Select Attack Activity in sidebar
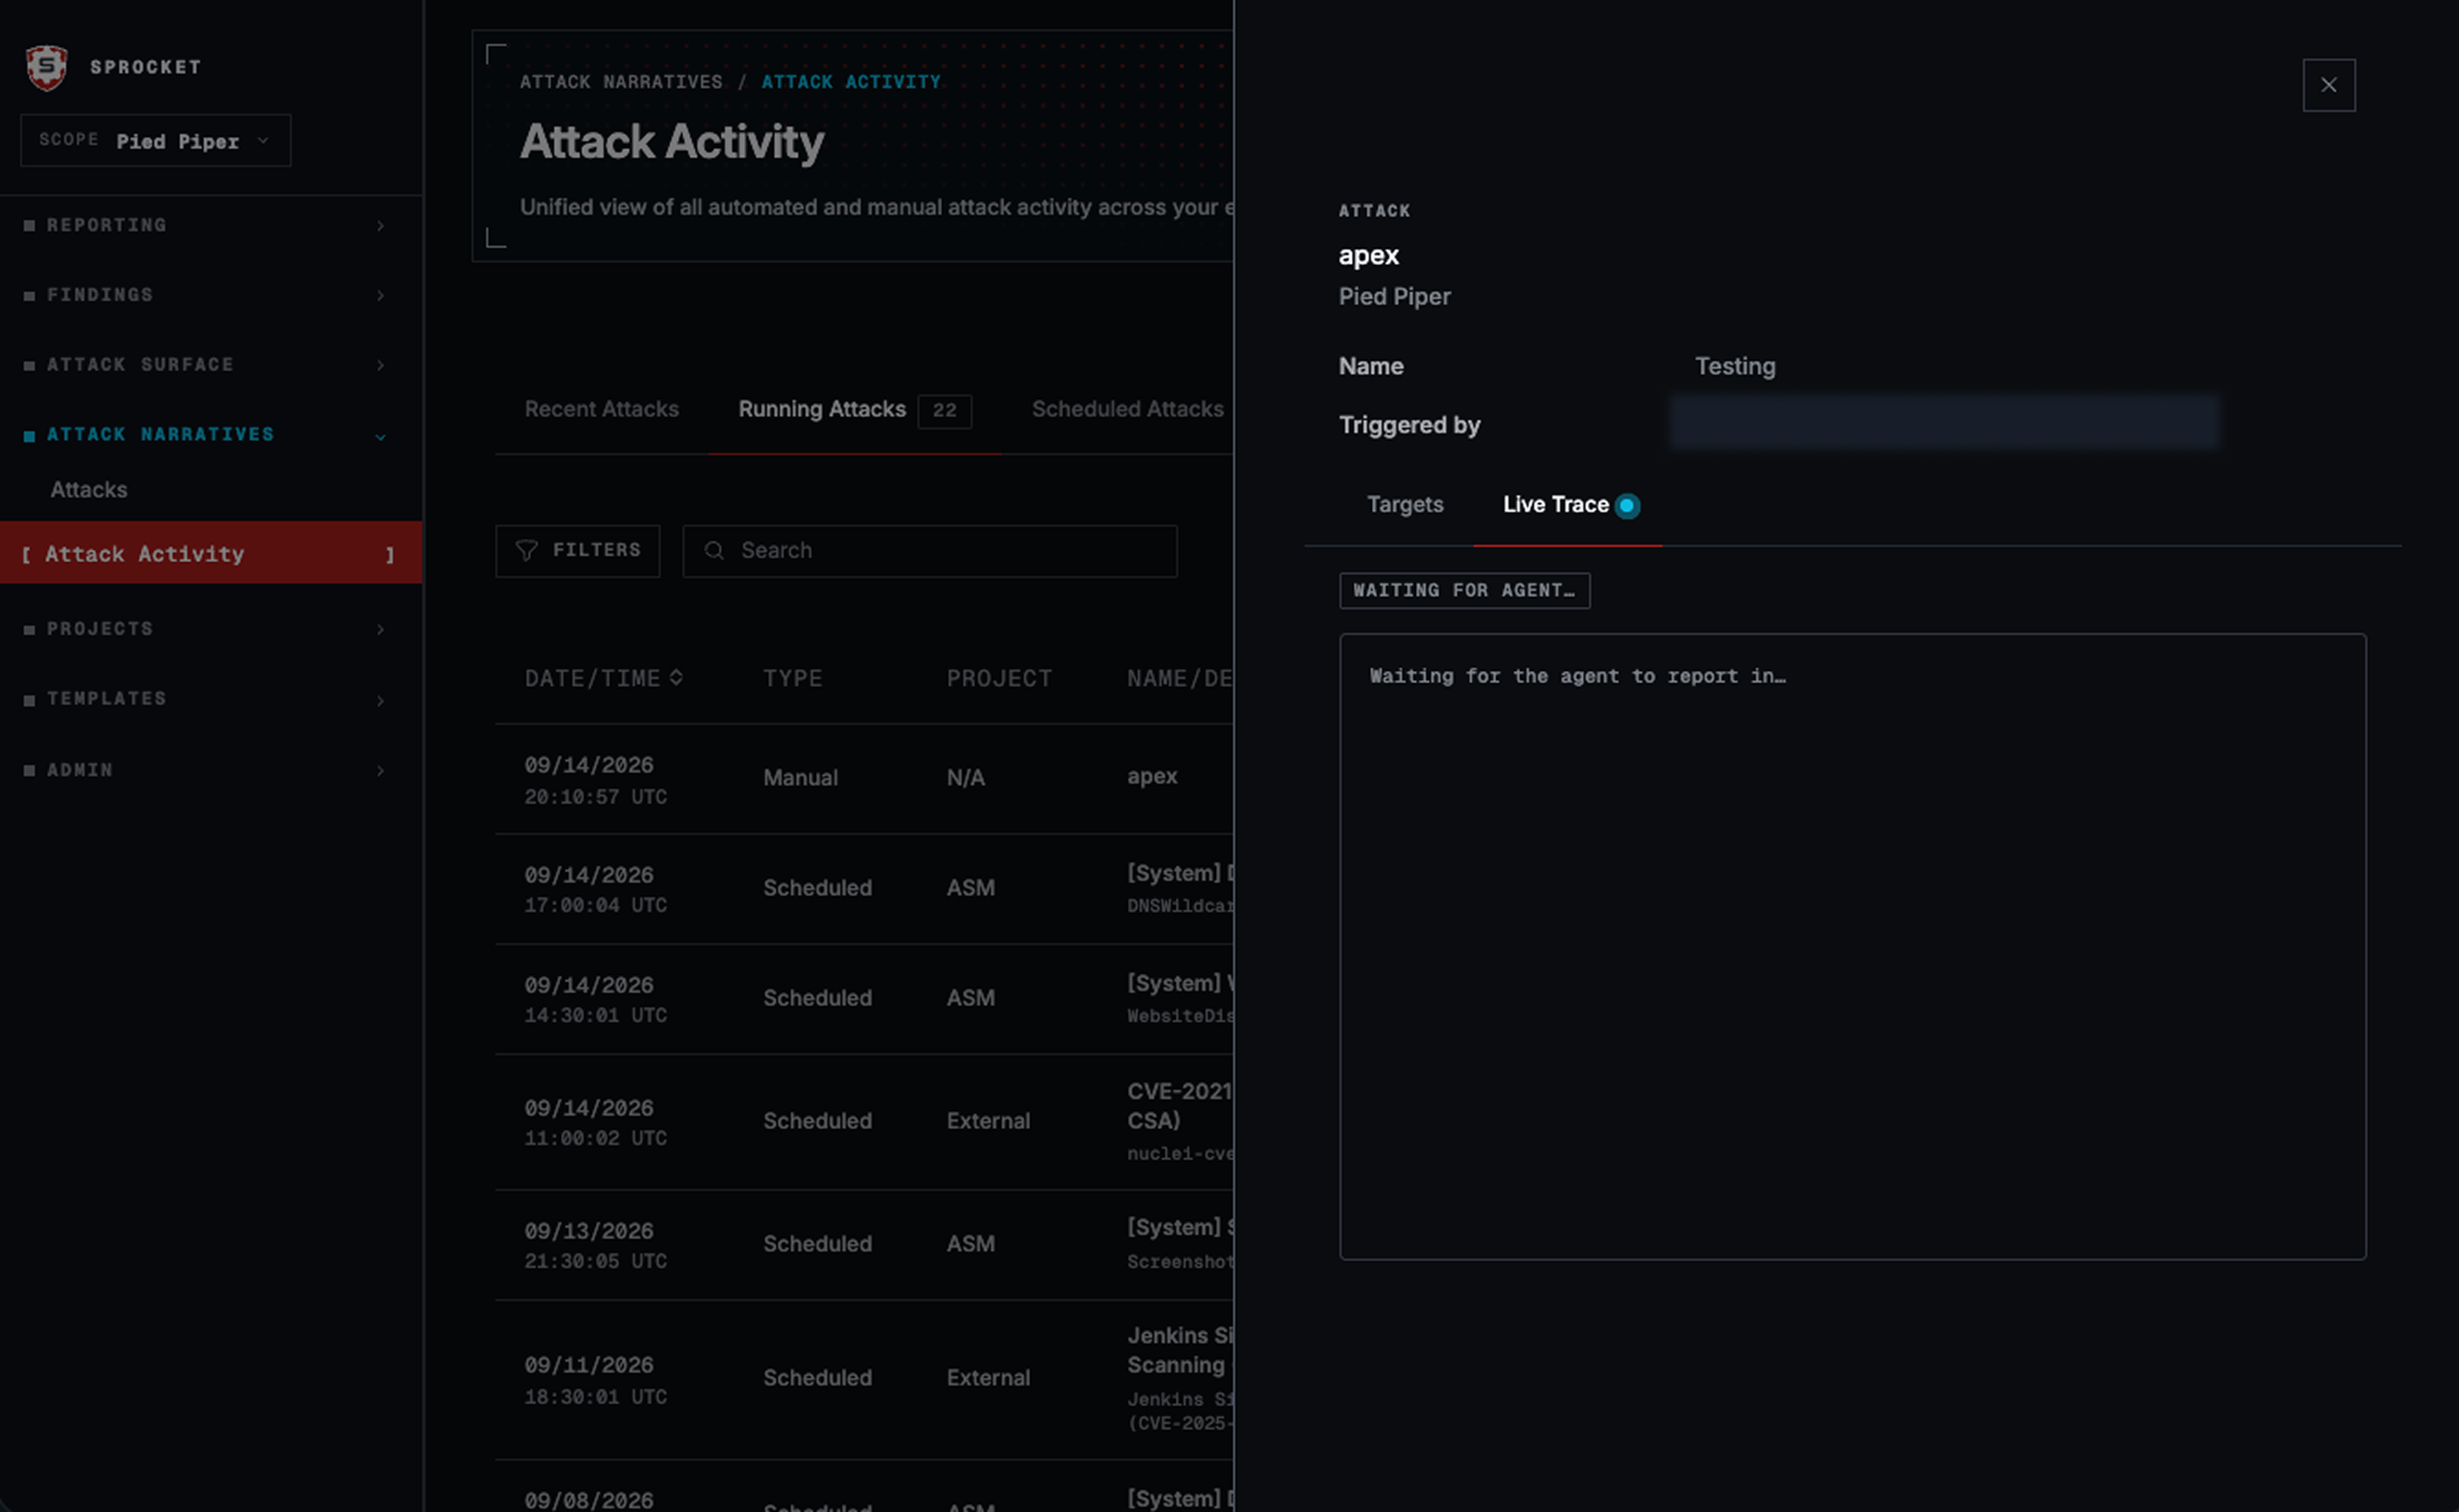 211,553
